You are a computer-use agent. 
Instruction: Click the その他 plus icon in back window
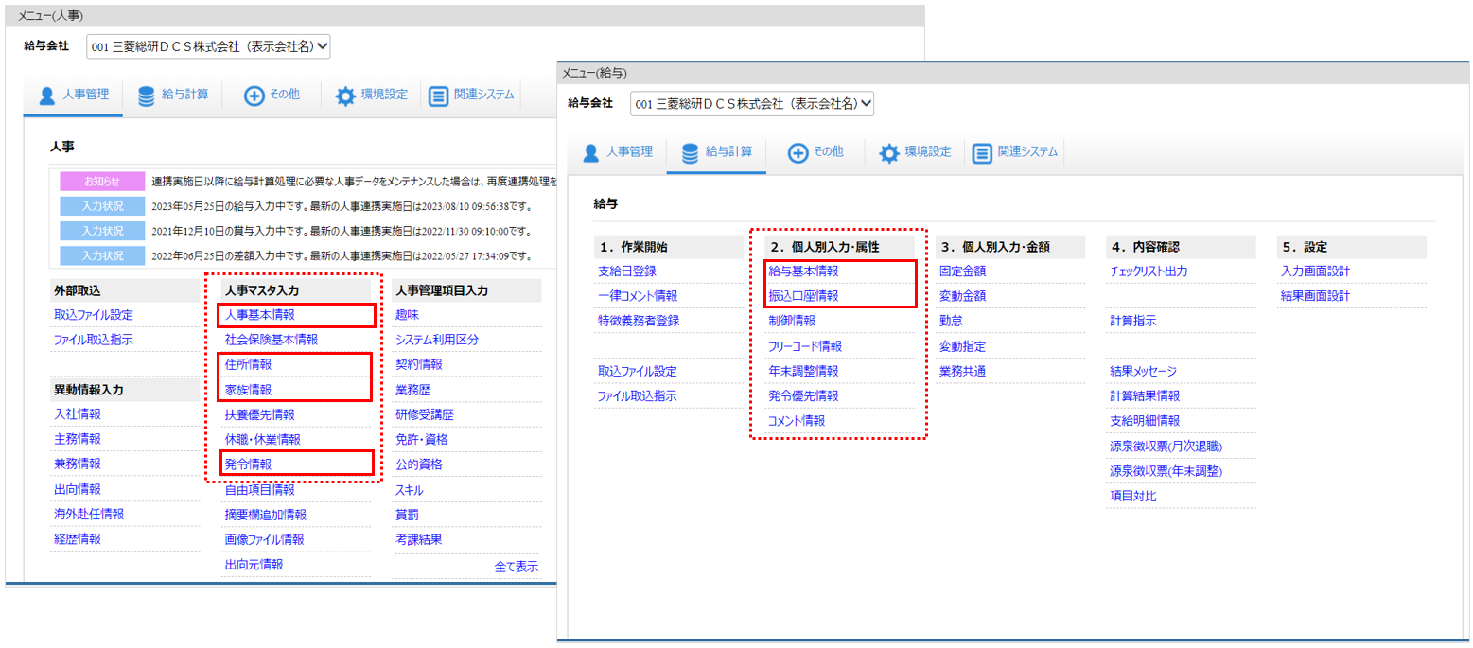254,96
